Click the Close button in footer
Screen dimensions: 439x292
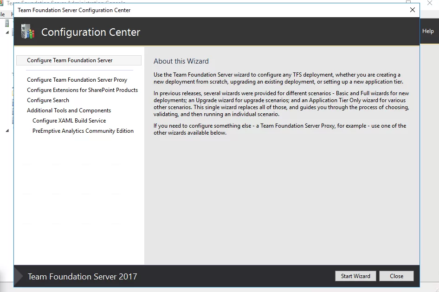coord(396,276)
